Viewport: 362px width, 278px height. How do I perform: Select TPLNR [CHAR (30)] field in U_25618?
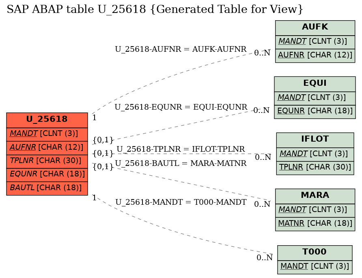coord(47,161)
